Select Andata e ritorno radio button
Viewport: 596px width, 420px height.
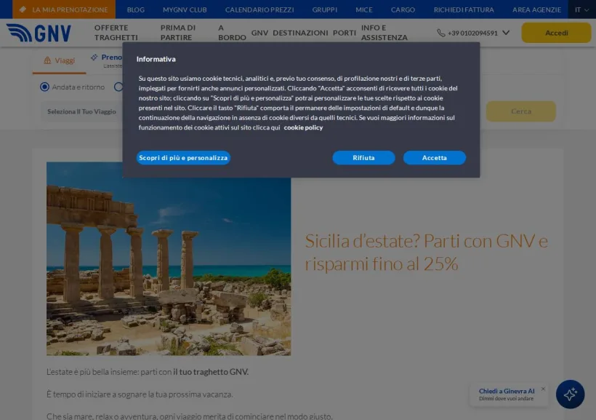click(44, 87)
